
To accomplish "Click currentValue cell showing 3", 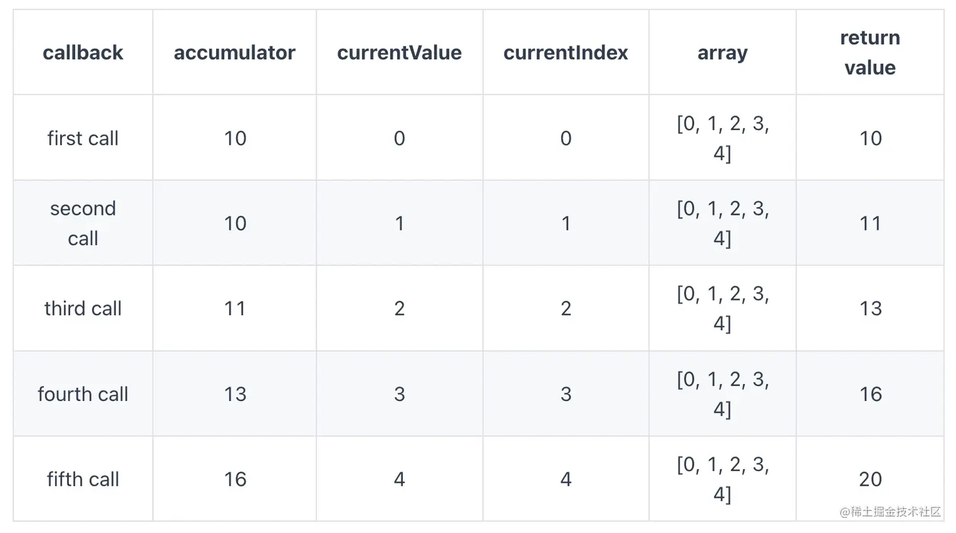I will coord(399,393).
